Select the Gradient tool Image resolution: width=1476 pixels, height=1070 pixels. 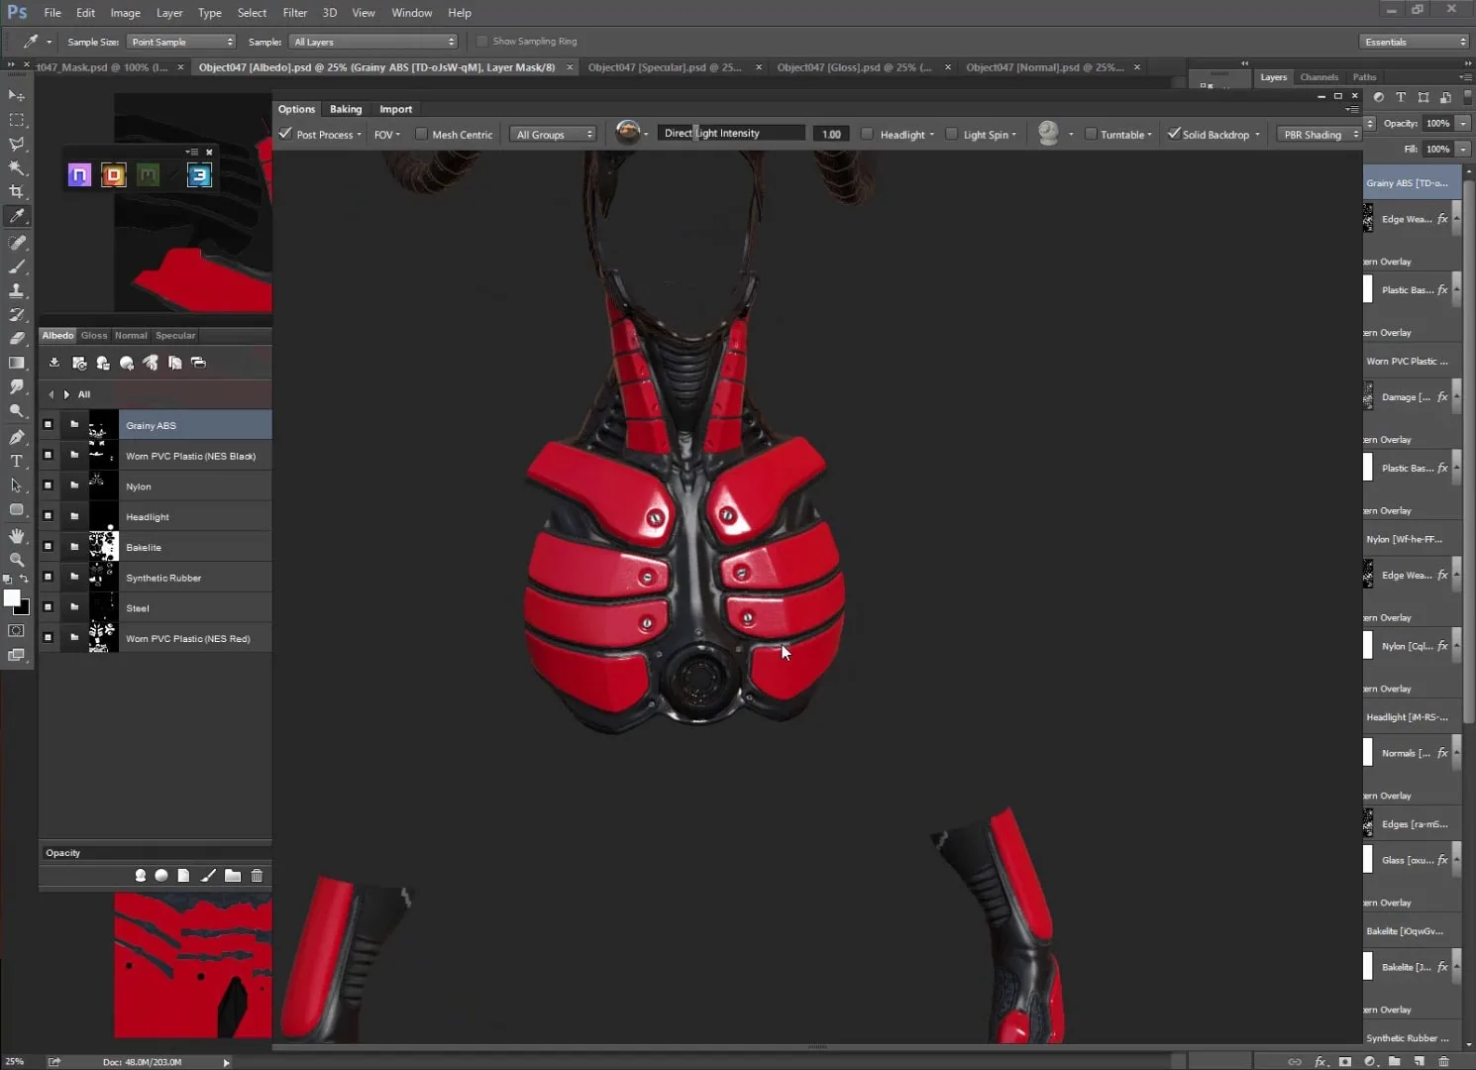(17, 362)
